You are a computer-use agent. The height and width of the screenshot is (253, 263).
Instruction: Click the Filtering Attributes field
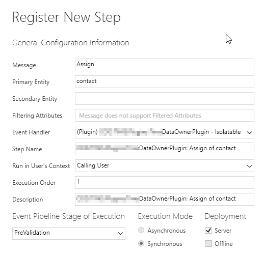coord(165,115)
